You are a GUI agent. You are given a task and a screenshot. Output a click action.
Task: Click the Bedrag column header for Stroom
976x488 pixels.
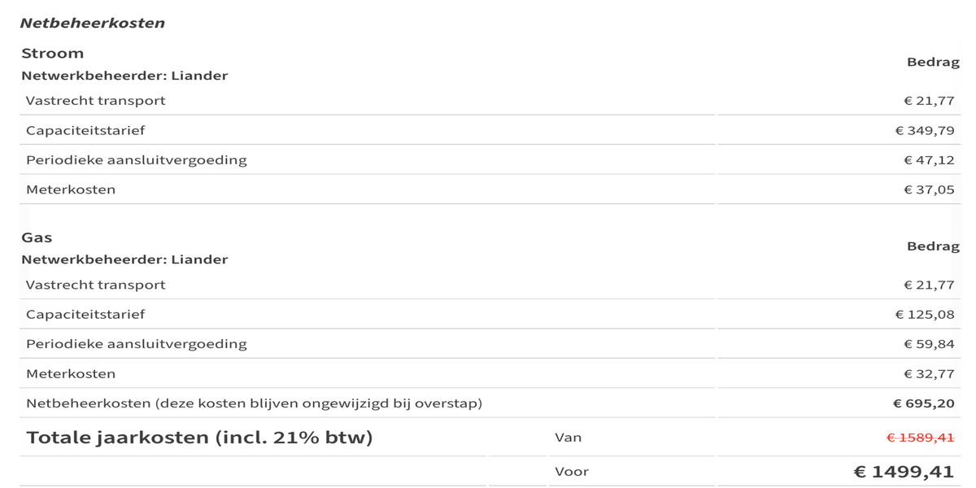click(x=933, y=63)
